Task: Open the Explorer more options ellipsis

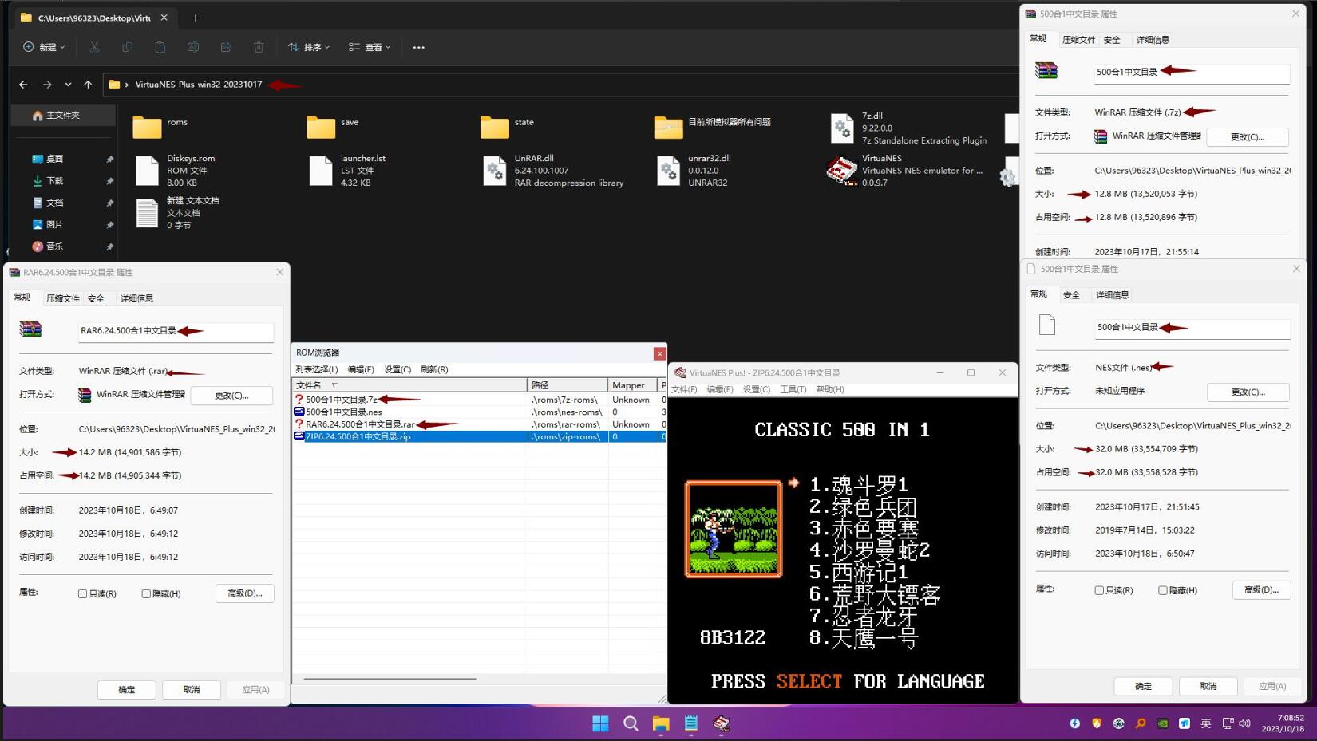Action: (418, 47)
